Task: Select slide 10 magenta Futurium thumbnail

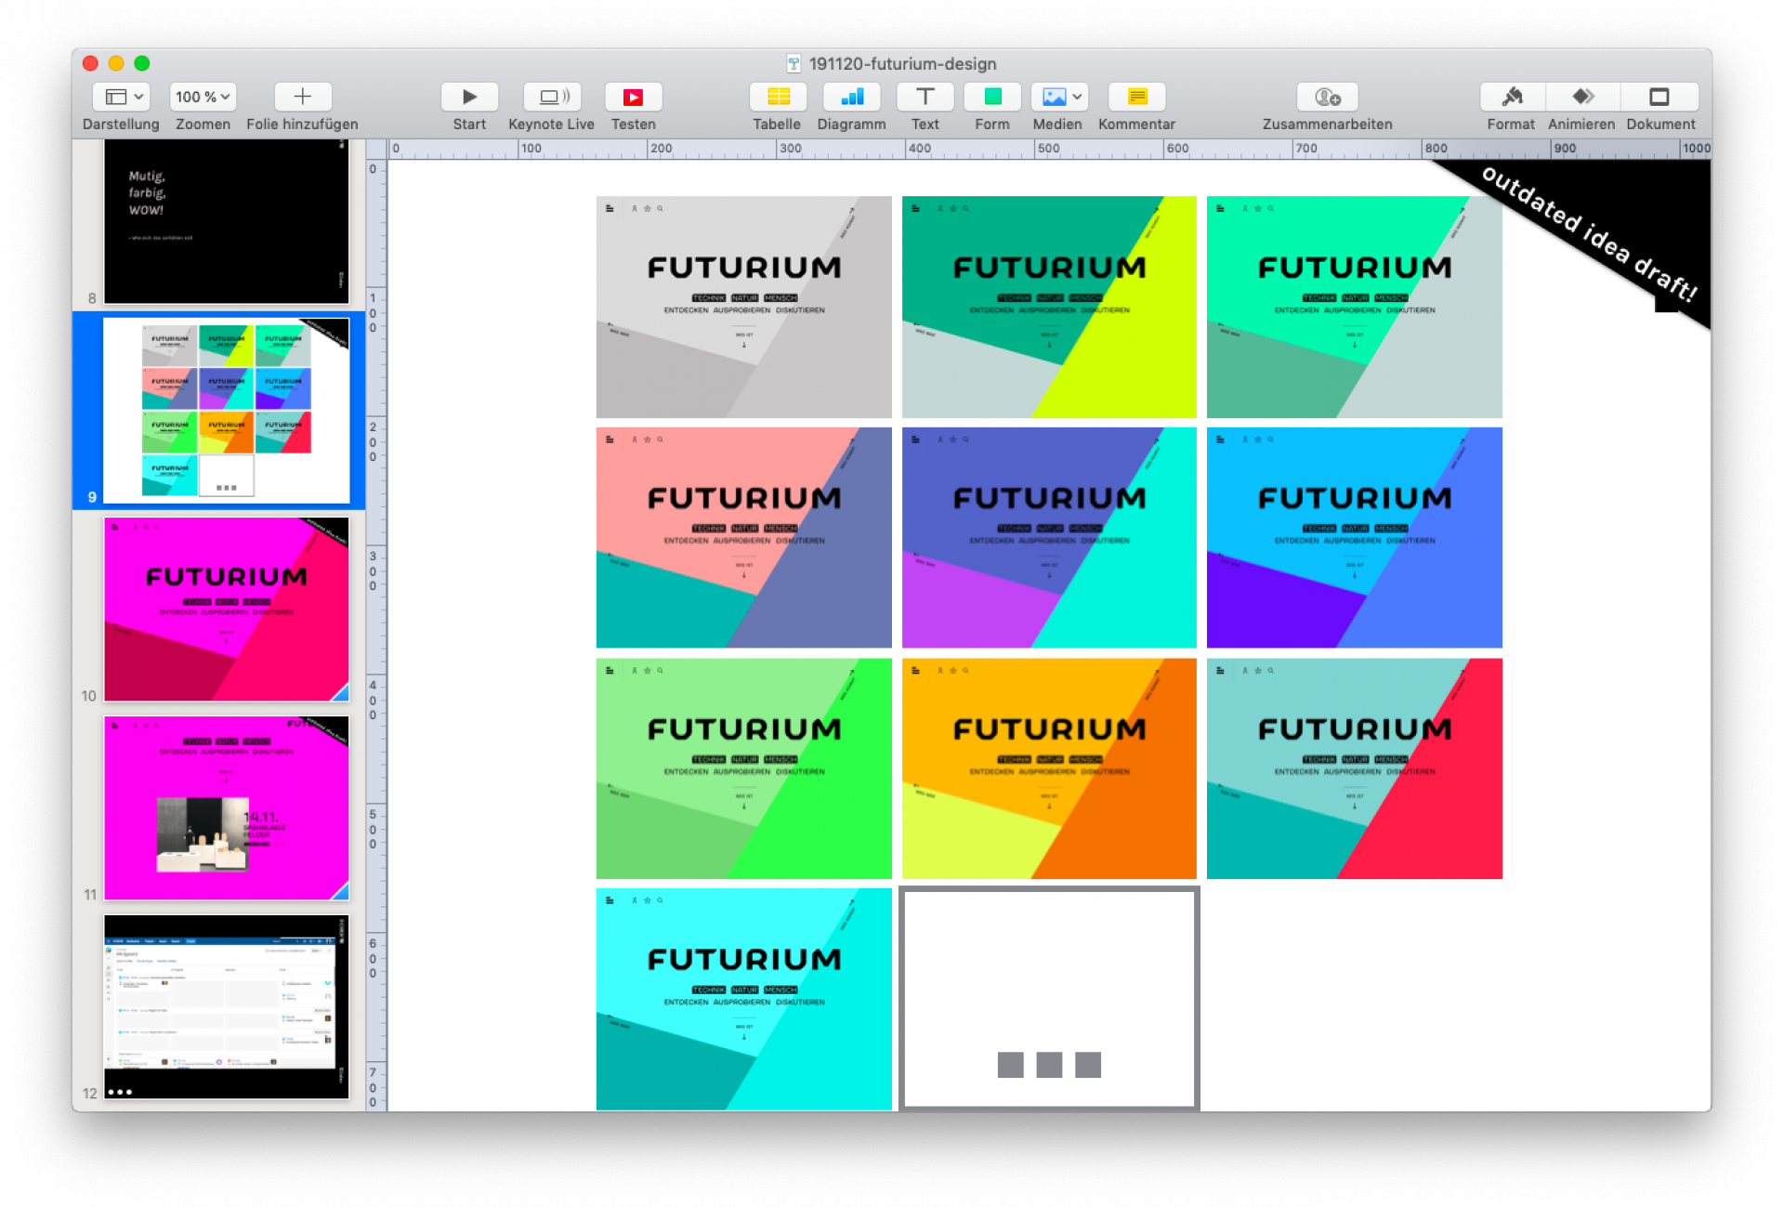Action: pos(227,609)
